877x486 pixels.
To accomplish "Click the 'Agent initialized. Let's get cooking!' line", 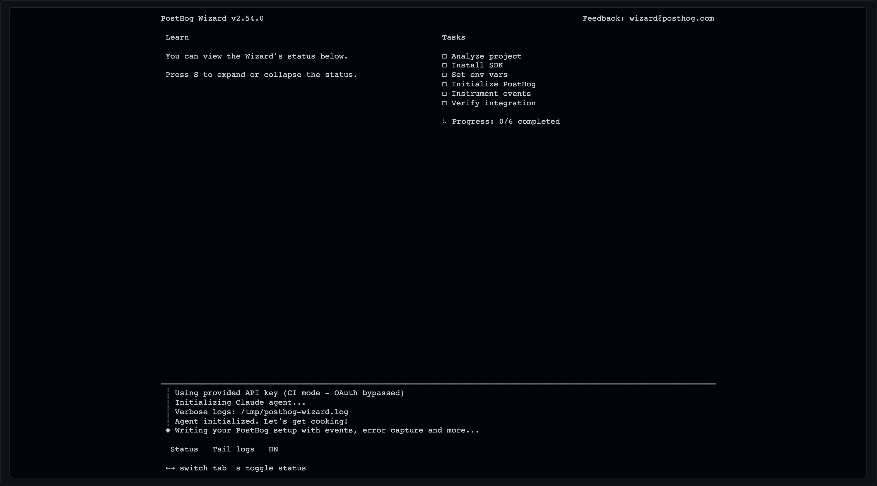I will tap(261, 421).
